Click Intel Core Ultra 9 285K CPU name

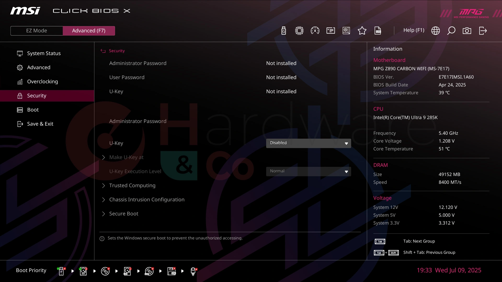(x=405, y=118)
